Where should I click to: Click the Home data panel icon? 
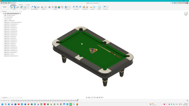pos(2,3)
